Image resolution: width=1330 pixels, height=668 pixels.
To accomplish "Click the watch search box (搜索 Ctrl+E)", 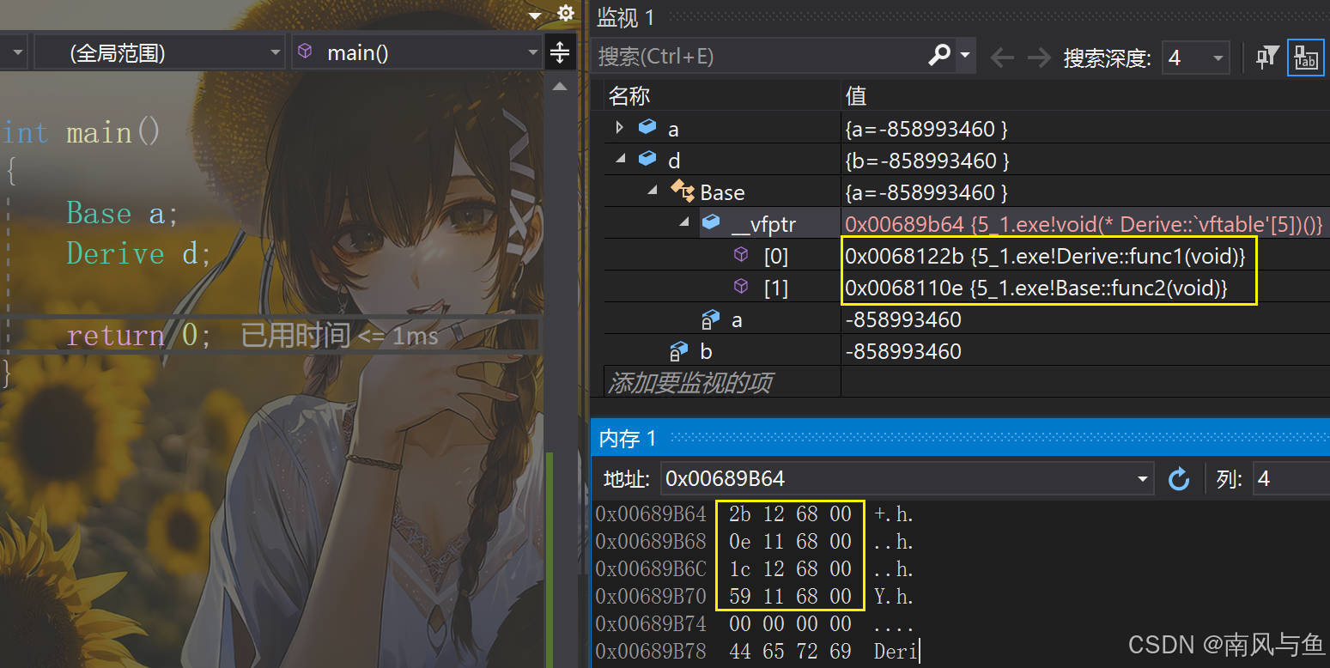I will coord(760,57).
